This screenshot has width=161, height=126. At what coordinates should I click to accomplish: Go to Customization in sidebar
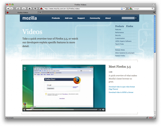pos(120,38)
